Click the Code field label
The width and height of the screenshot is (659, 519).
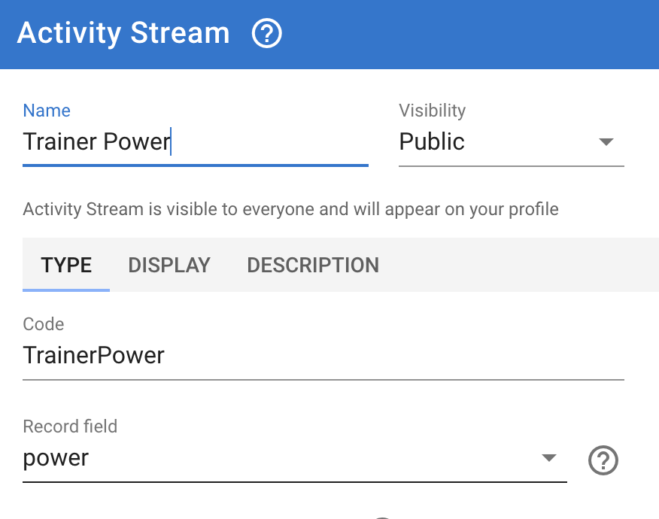pos(44,324)
